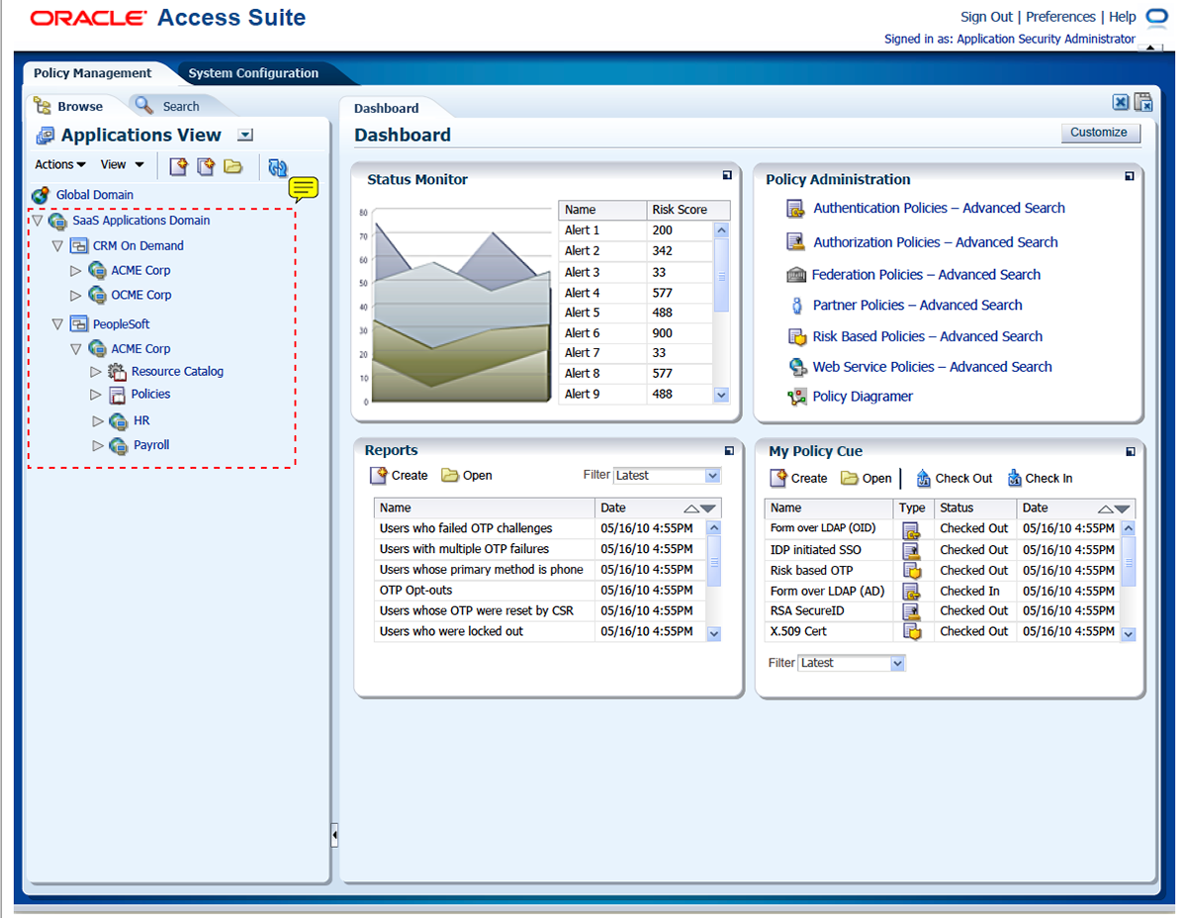Select the Global Domain tree item
Image resolution: width=1187 pixels, height=918 pixels.
point(95,196)
